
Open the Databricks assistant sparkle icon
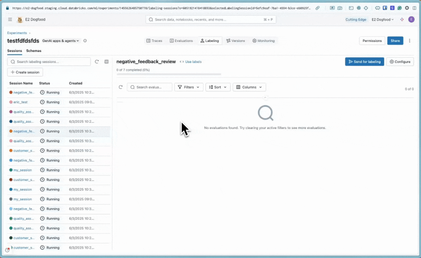point(402,19)
